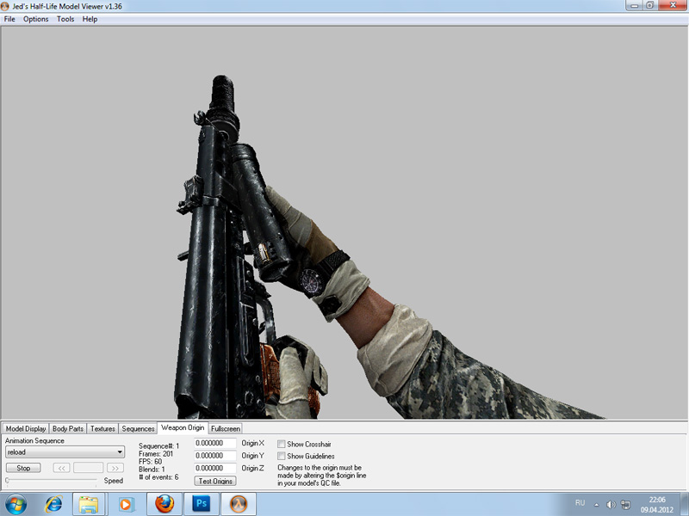Enable the Show Guidelines checkbox
Image resolution: width=689 pixels, height=516 pixels.
click(x=282, y=456)
